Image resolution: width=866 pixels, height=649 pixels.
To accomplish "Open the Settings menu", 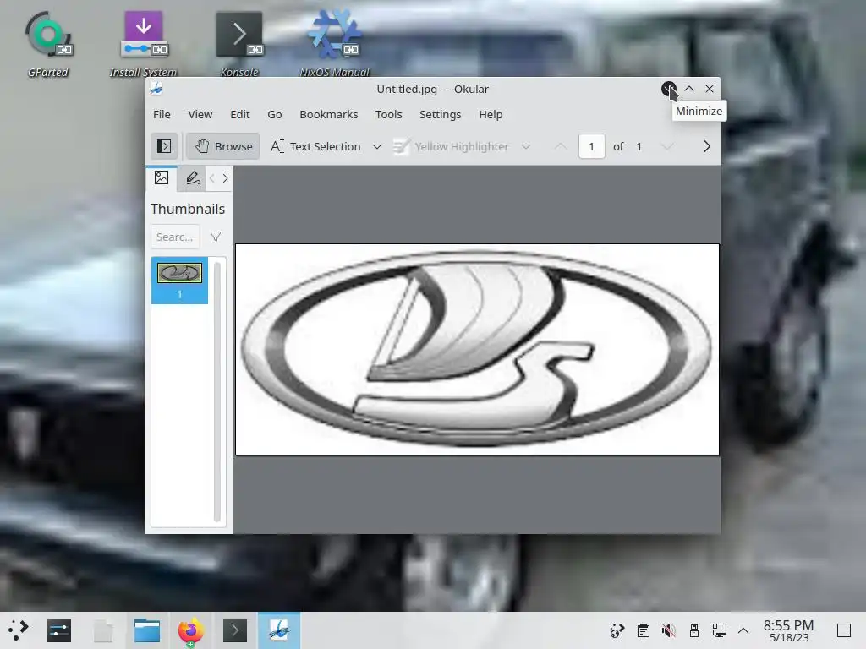I will [440, 114].
